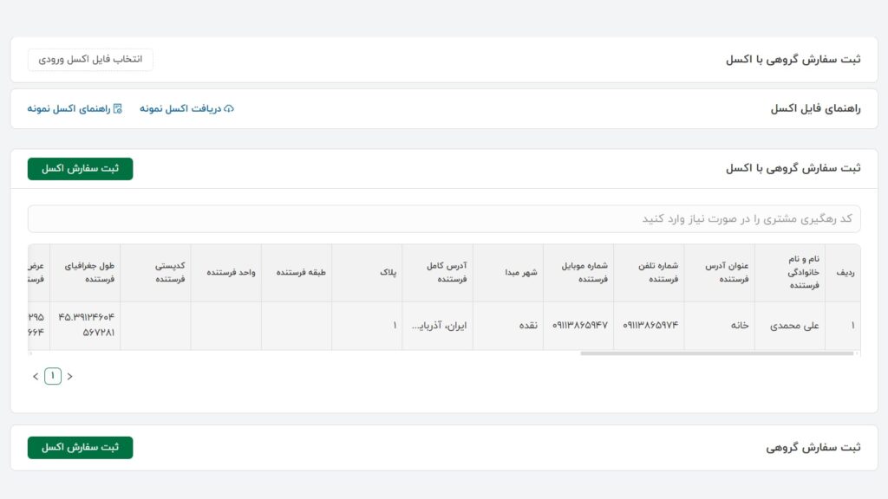
Task: Click the ردیف column header
Action: (844, 271)
